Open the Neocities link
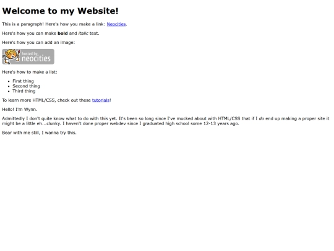334x251 pixels. tap(116, 24)
